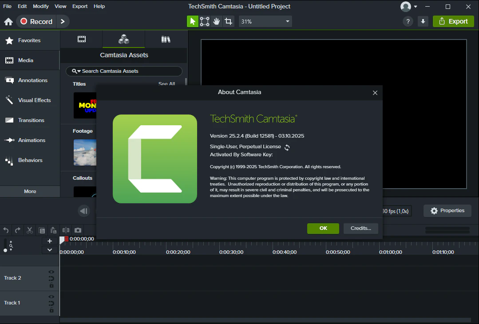Select the Titles asset thumbnail
479x324 pixels.
(85, 105)
